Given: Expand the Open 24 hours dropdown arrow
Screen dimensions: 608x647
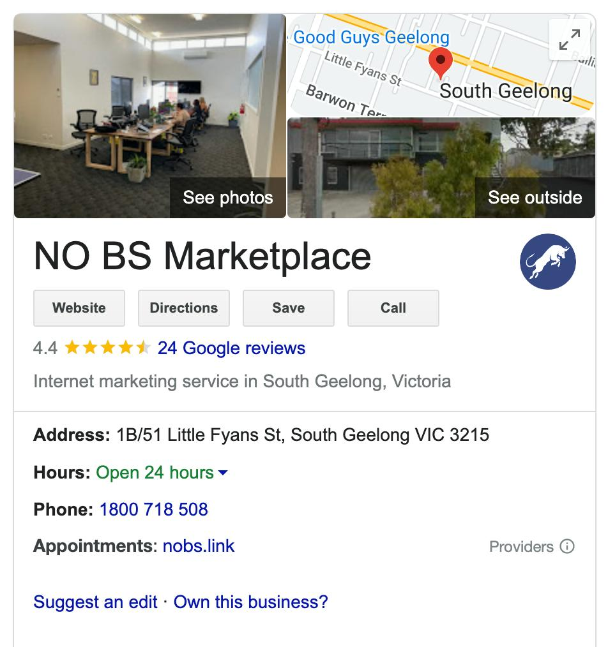Looking at the screenshot, I should pyautogui.click(x=223, y=472).
